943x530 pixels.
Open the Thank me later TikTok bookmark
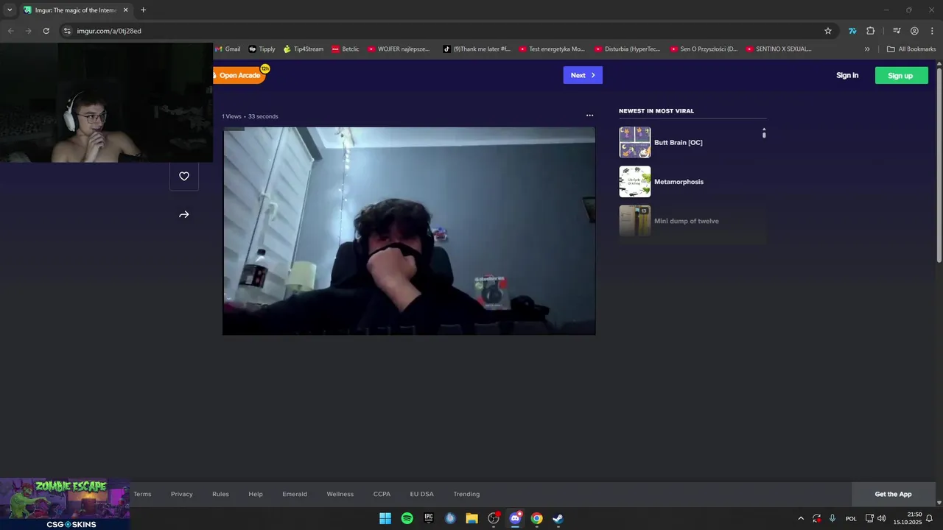point(476,49)
